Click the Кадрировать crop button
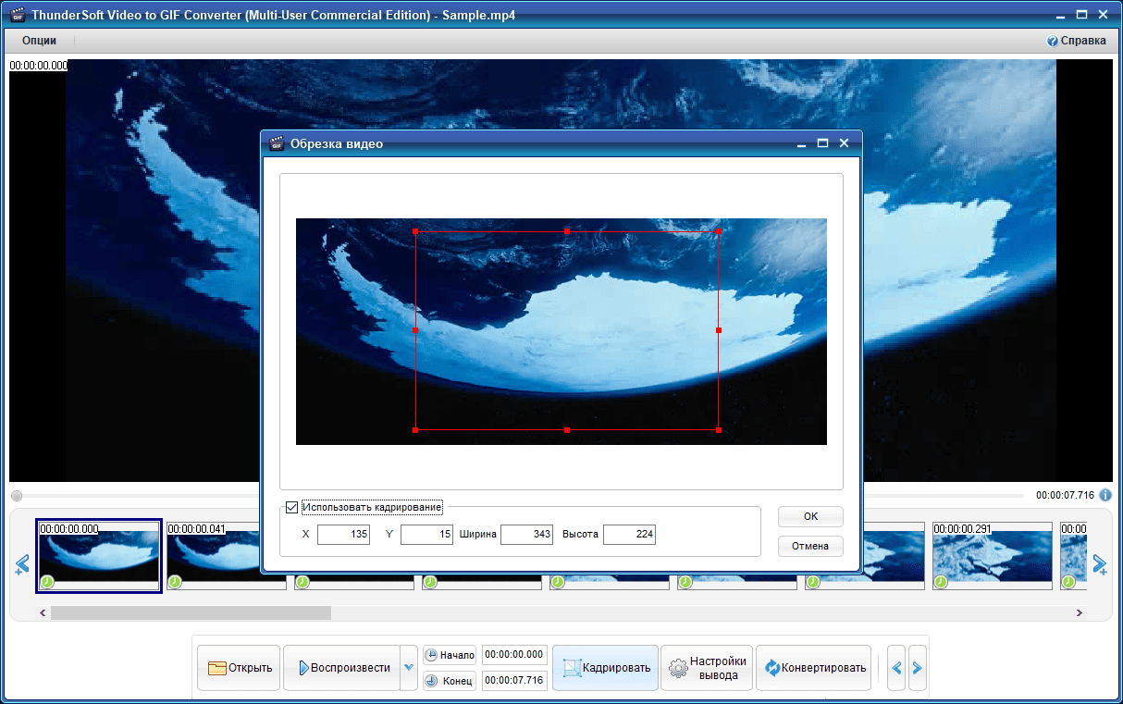This screenshot has height=704, width=1123. (606, 668)
